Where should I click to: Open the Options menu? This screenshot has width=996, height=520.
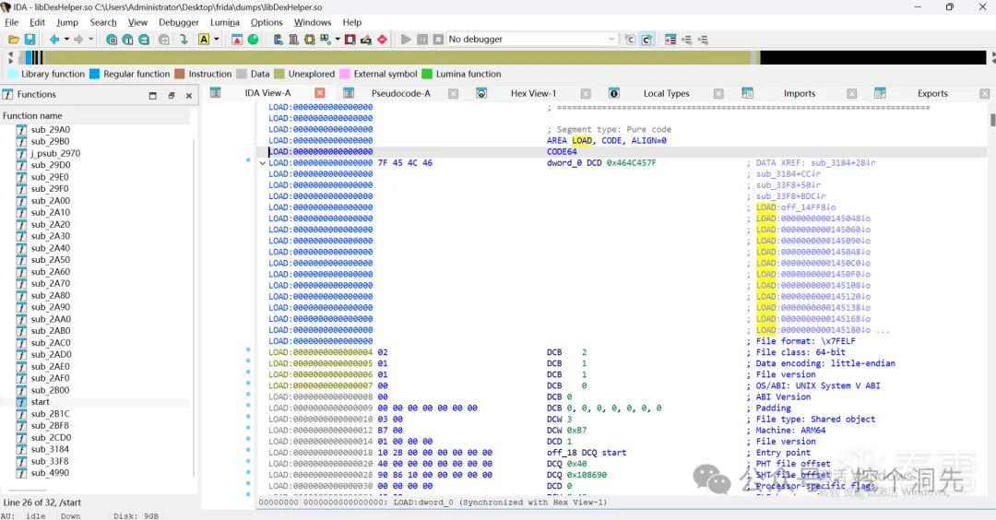pos(267,22)
